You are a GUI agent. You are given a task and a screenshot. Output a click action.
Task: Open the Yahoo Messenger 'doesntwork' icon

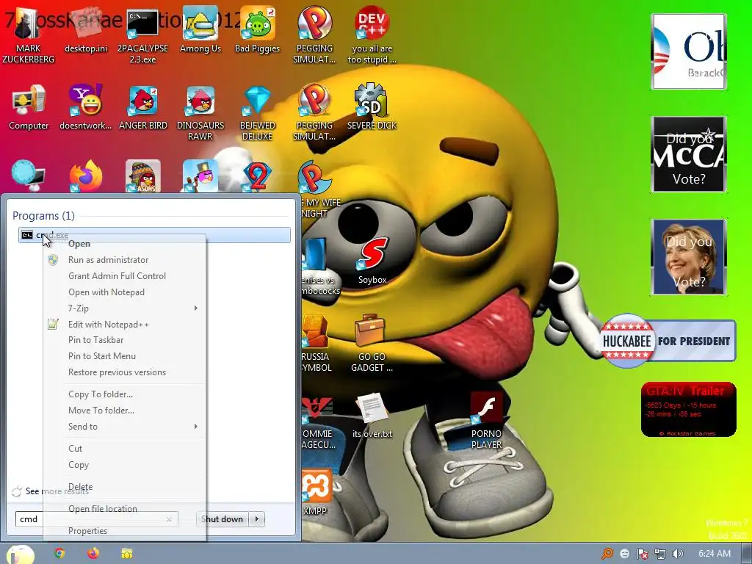[86, 107]
